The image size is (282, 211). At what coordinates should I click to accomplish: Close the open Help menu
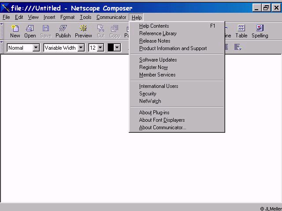(136, 18)
